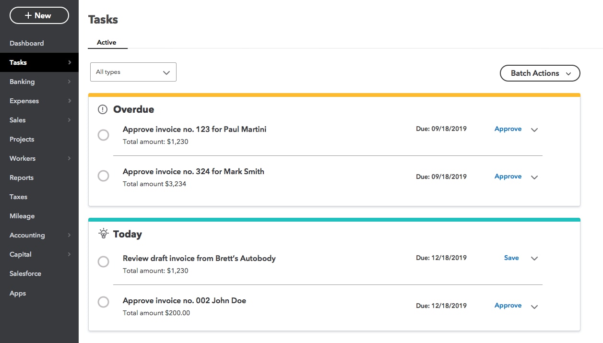Screen dimensions: 603x343
Task: Click the Tasks page title
Action: click(x=103, y=20)
